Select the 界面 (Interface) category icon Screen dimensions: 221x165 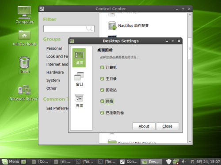pyautogui.click(x=79, y=101)
